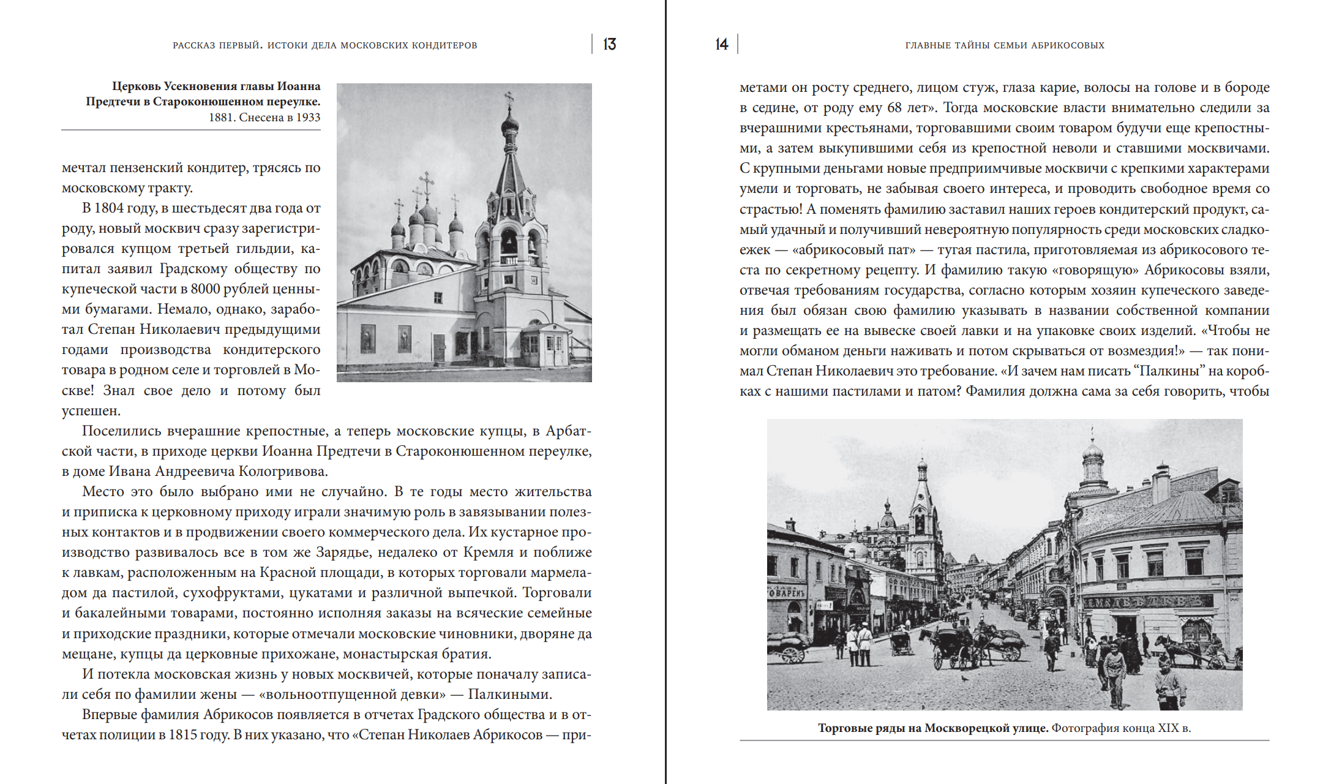Click the caption 'Церковь Усекновения главы Иоанна'

click(x=216, y=86)
